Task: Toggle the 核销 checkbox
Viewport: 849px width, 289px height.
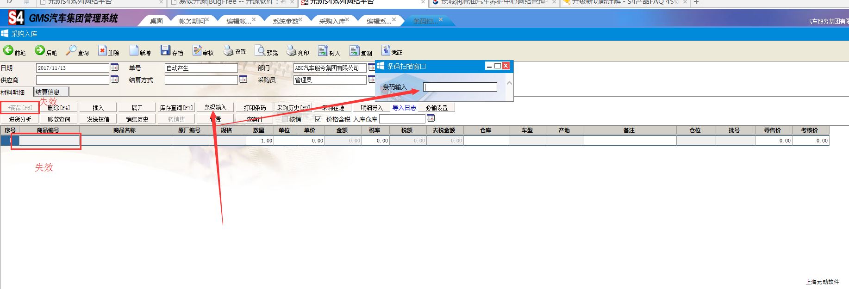Action: pos(285,119)
